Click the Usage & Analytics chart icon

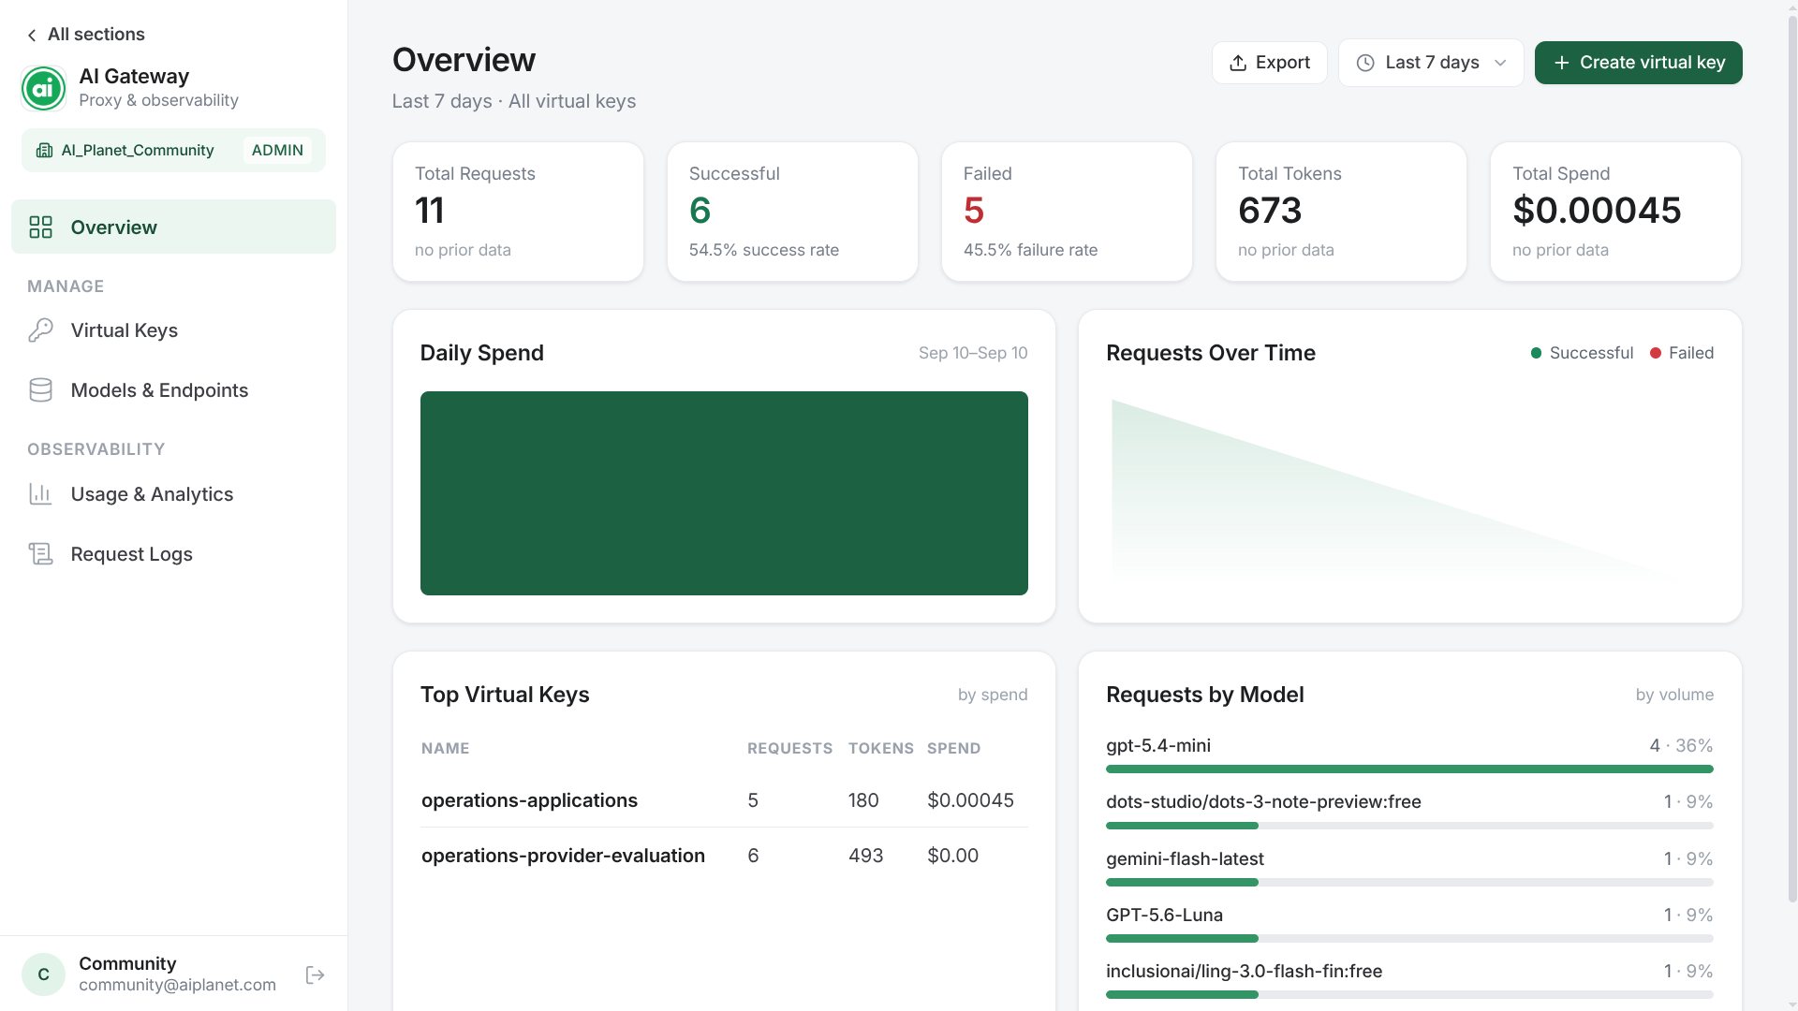40,494
